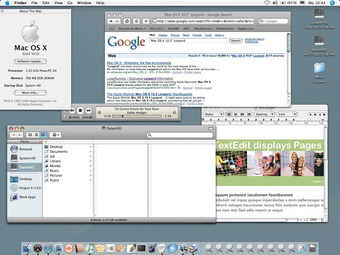Switch to Google's Images tab
Viewport: 340px width, 255px height.
click(163, 35)
